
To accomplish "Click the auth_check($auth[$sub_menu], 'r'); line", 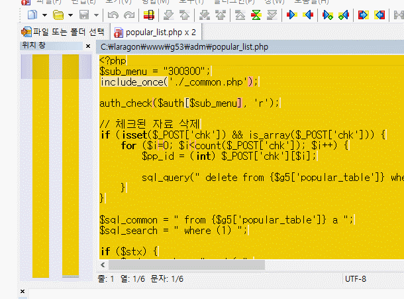I will (189, 103).
